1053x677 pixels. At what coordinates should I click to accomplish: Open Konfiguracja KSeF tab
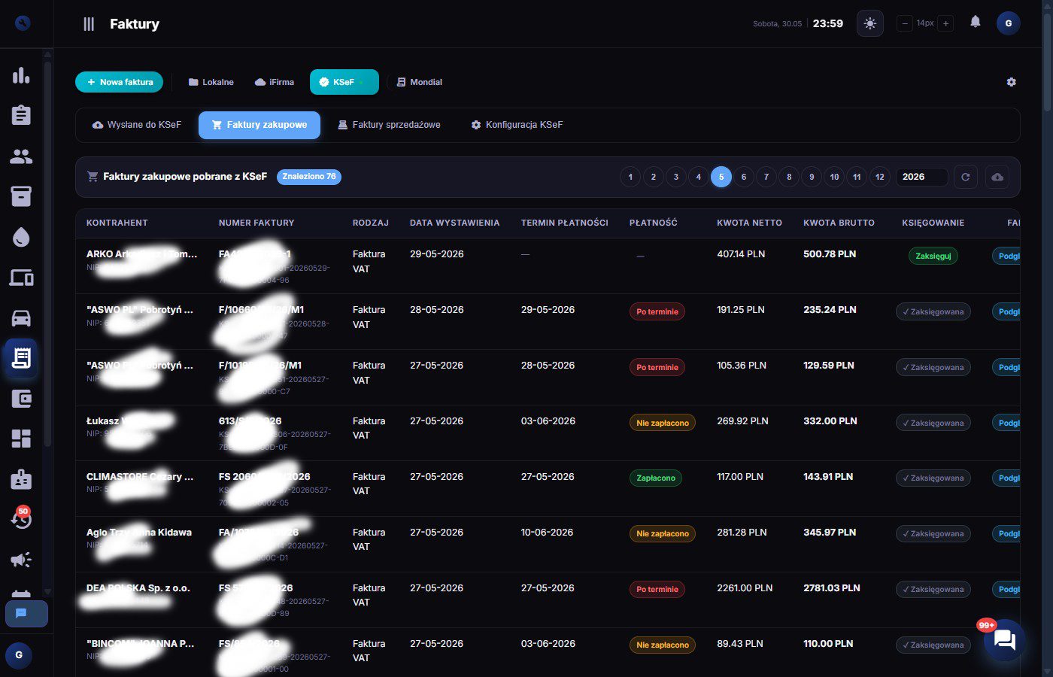coord(517,125)
